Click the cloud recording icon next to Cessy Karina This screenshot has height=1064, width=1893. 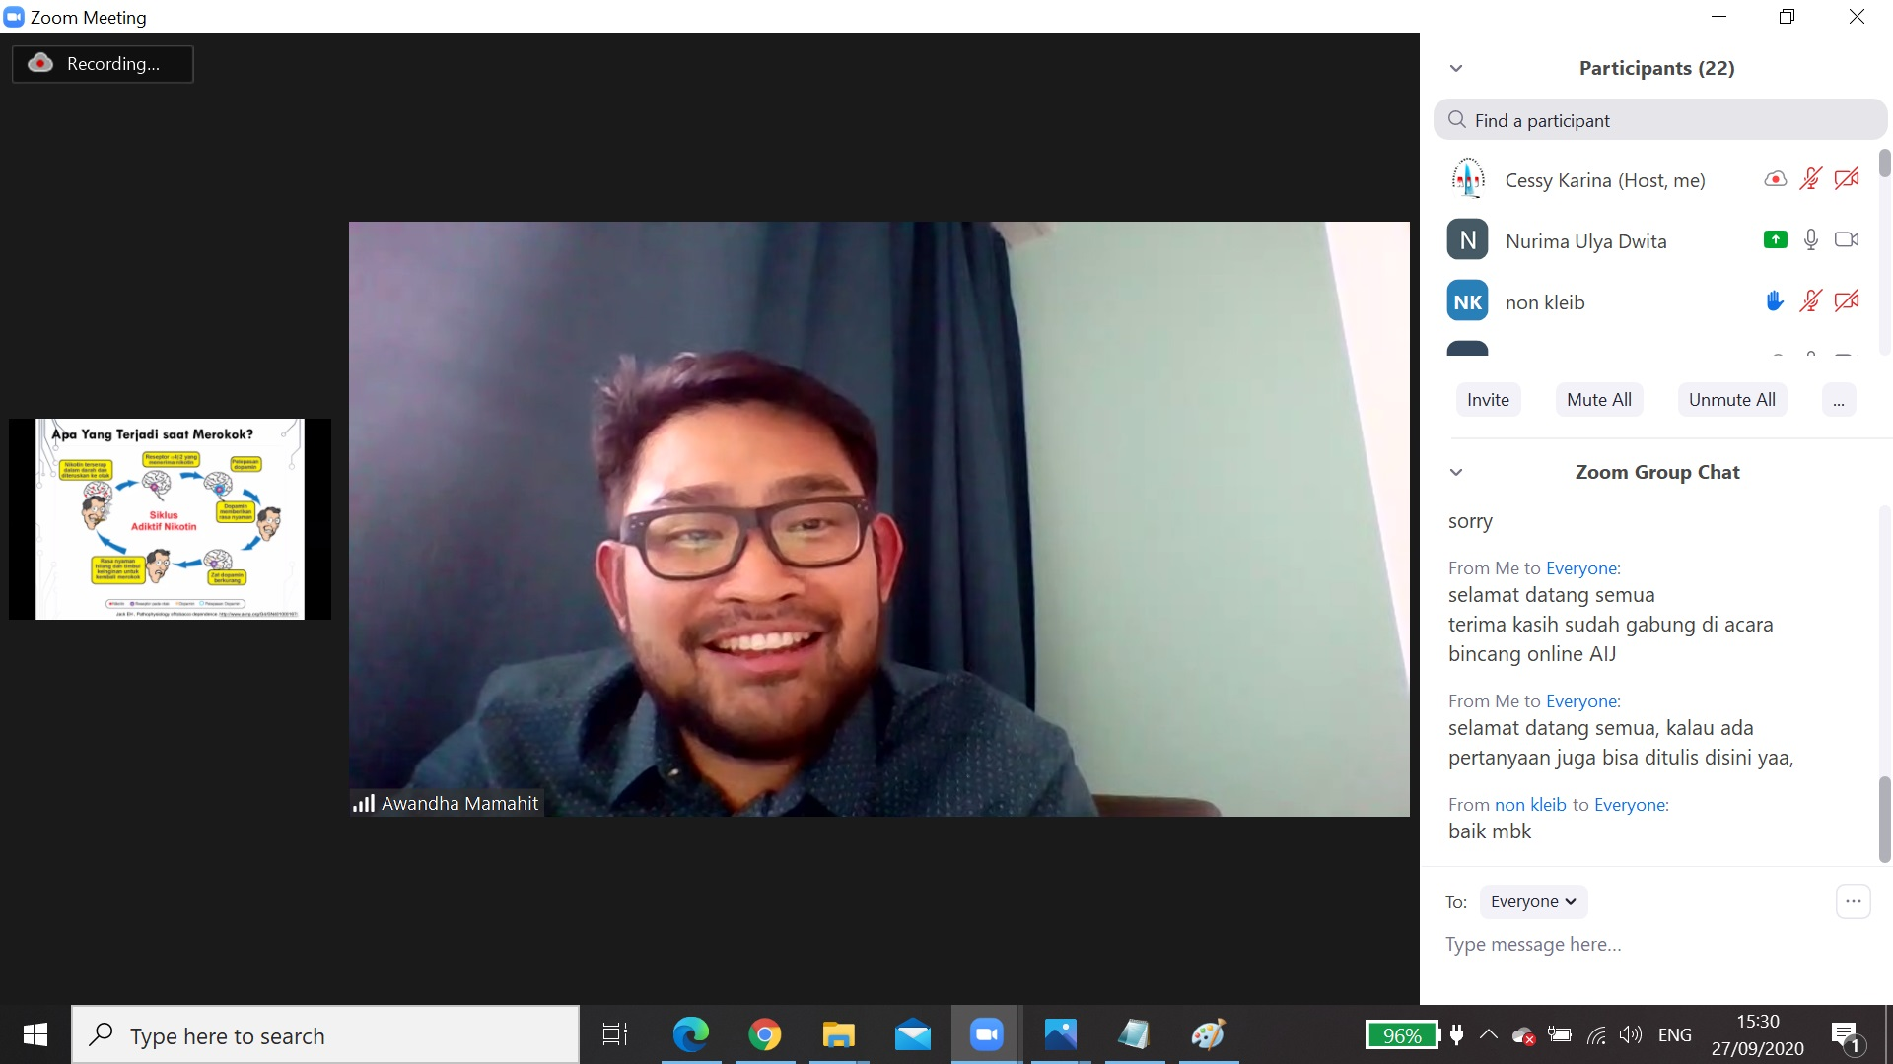pyautogui.click(x=1775, y=179)
